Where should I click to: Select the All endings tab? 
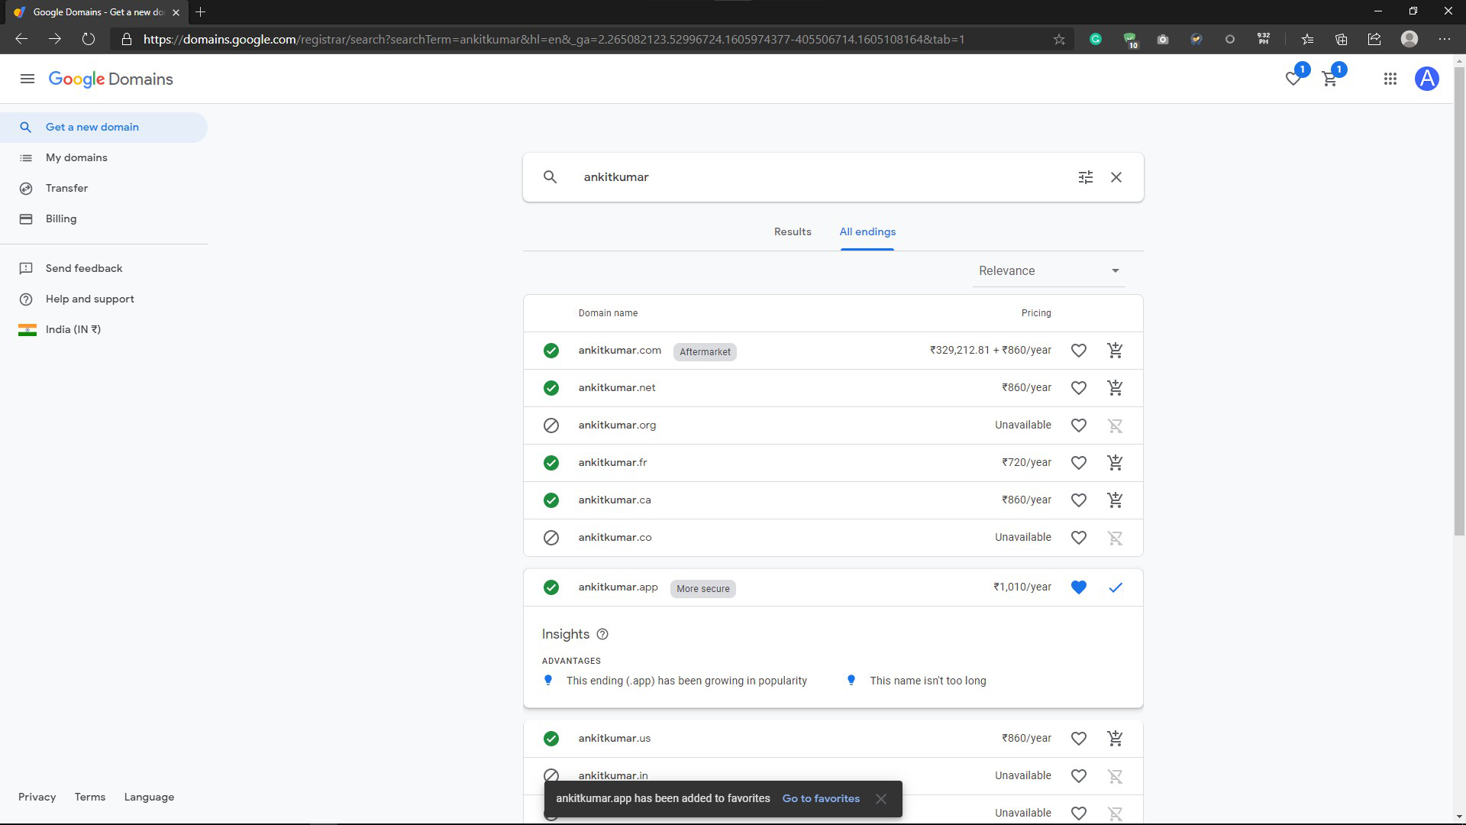click(x=868, y=231)
